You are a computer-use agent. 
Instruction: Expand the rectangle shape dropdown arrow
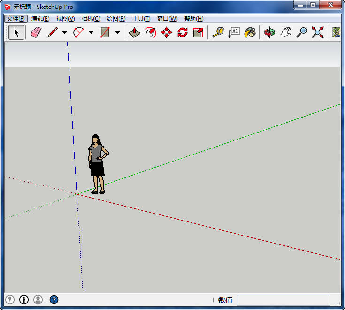[117, 33]
